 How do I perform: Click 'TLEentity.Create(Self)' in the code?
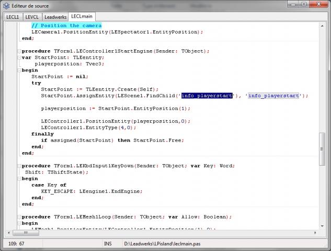[120, 89]
